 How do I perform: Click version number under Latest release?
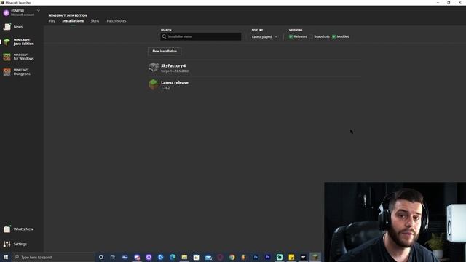click(x=165, y=88)
